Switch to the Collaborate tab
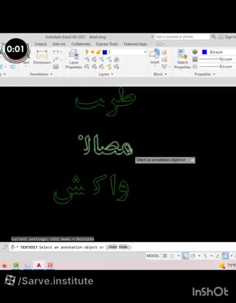 81,44
